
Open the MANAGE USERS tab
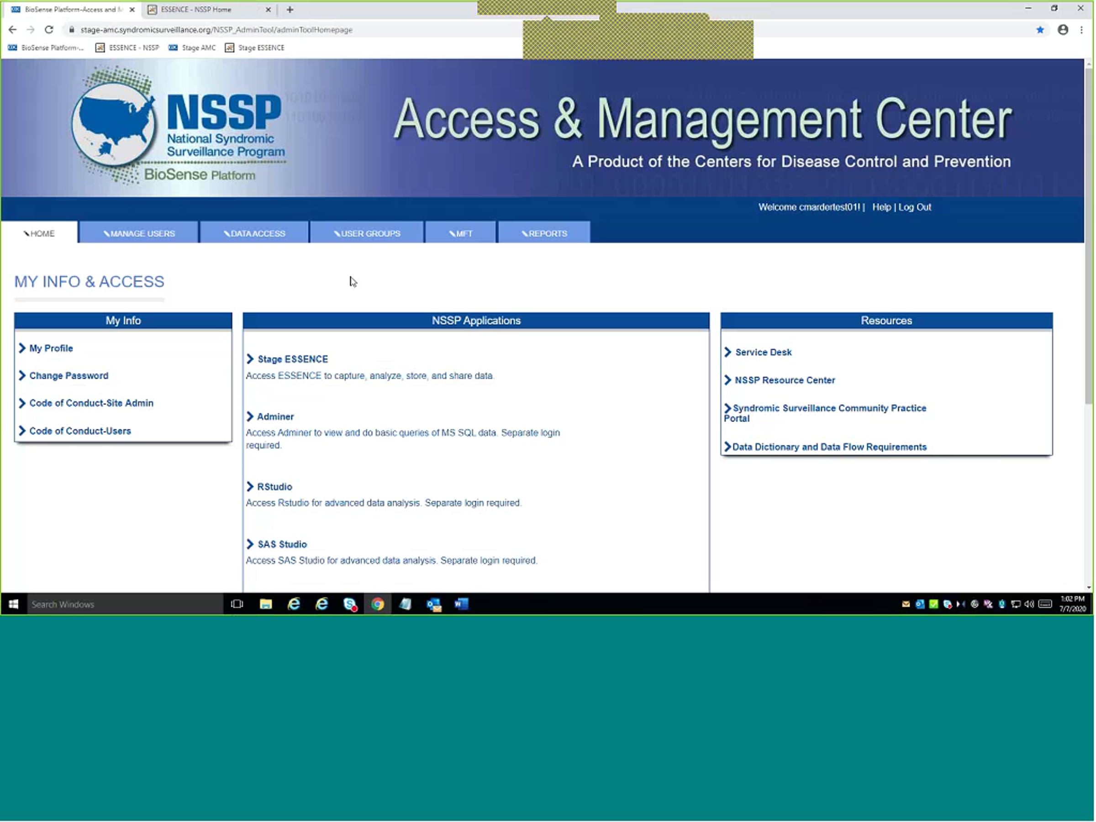pos(139,233)
